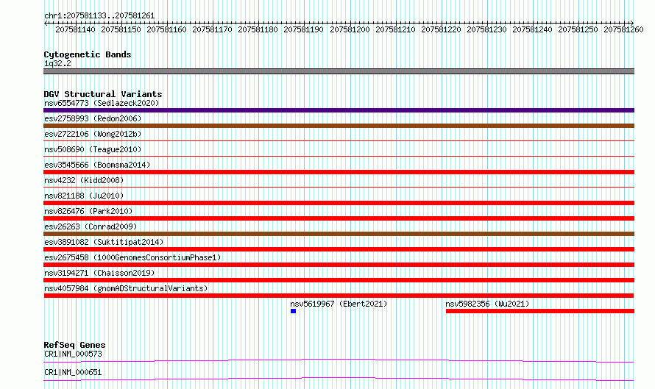
Task: Click the magenta CR1|NM_000651 transcript line
Action: click(x=339, y=379)
